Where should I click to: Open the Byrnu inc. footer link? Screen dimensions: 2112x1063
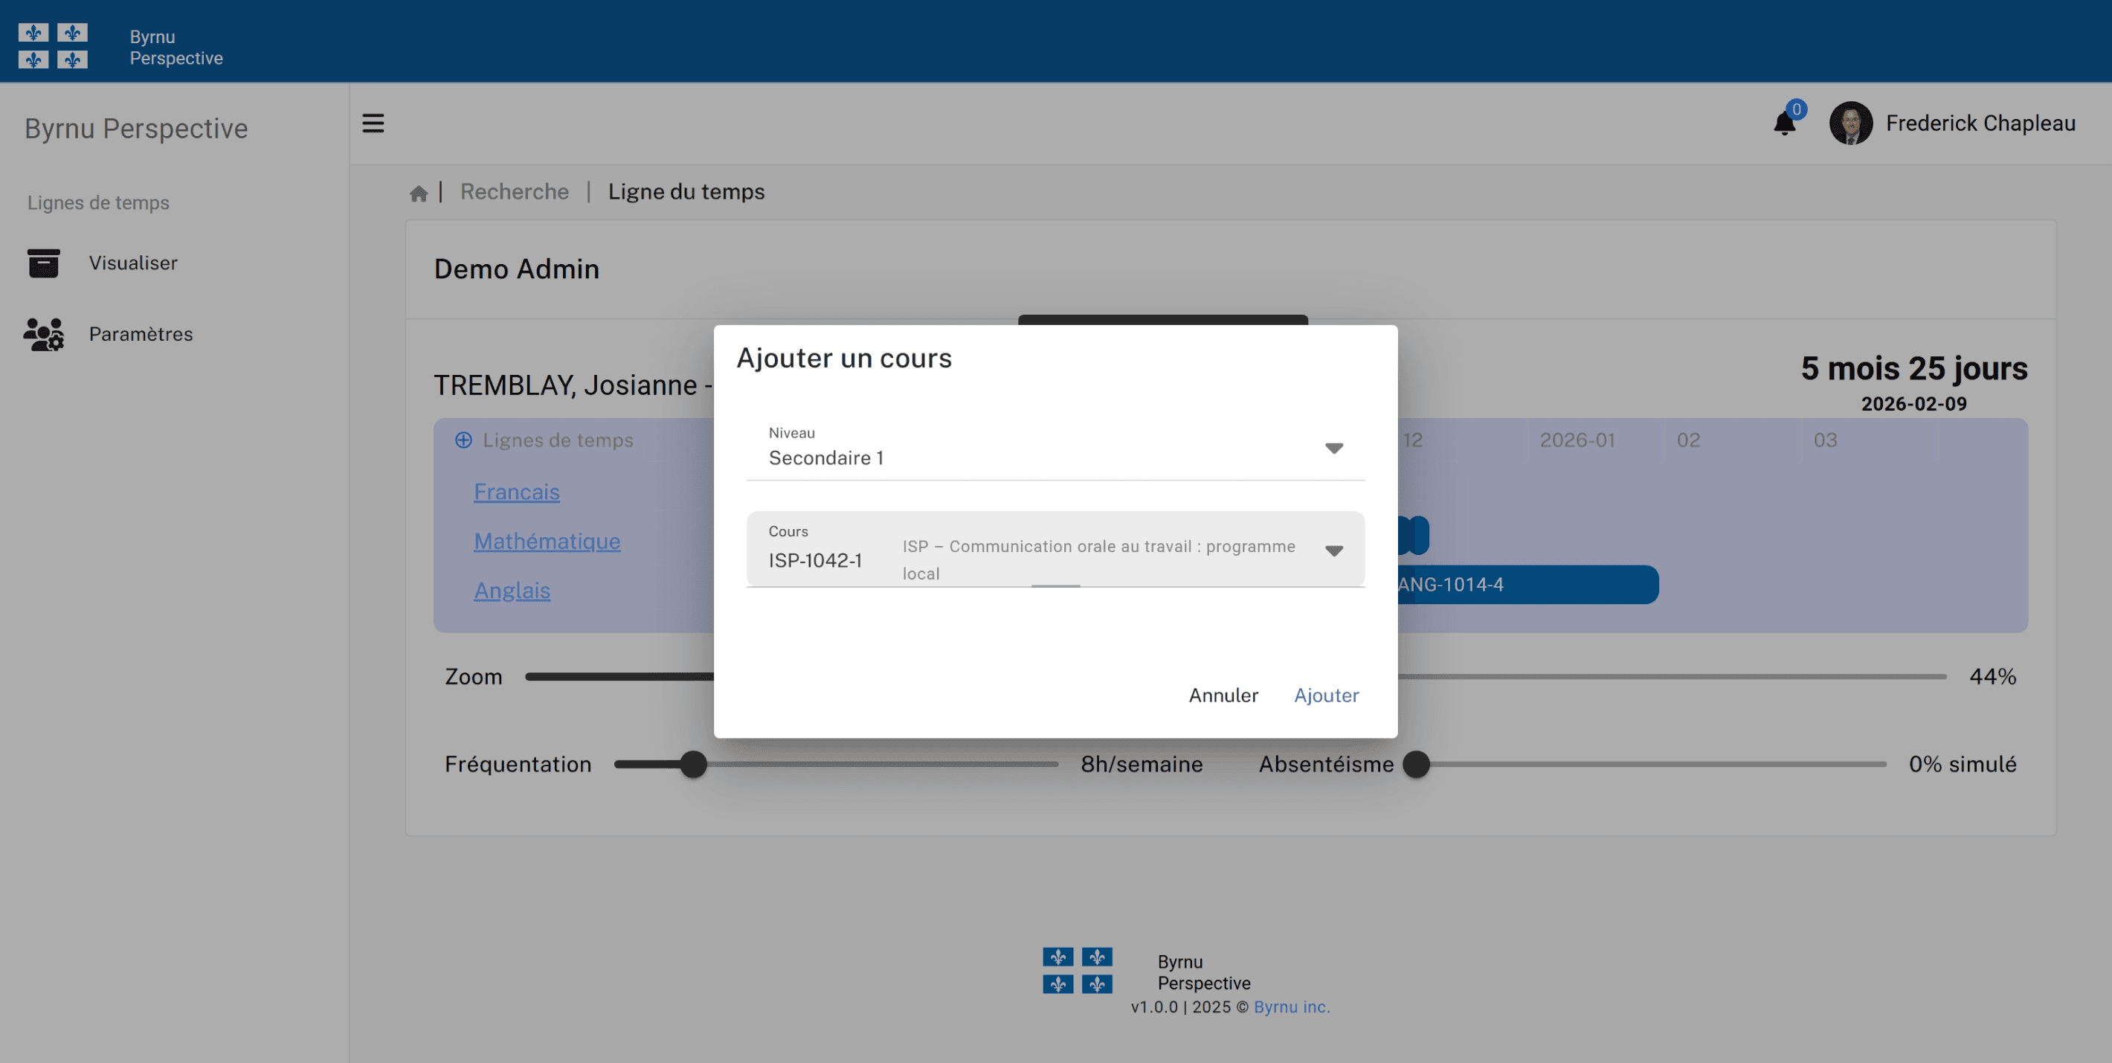1291,1006
